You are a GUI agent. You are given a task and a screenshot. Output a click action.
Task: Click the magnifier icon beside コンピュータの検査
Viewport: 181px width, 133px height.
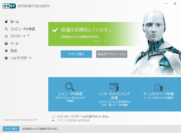6,29
